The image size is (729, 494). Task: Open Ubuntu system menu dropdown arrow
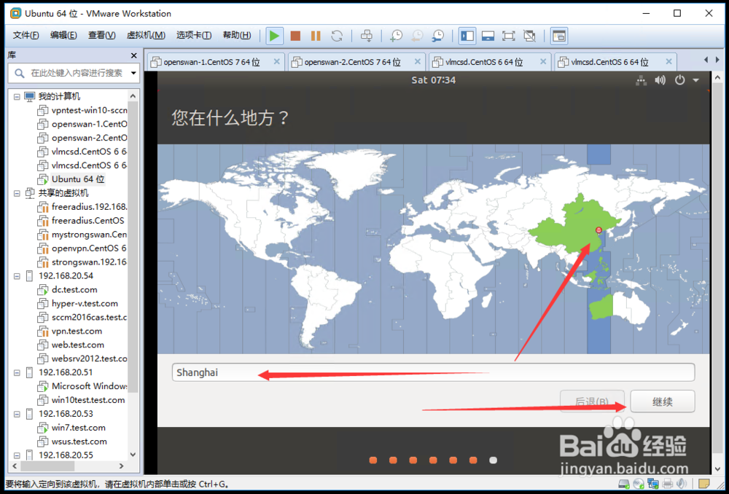click(x=696, y=80)
